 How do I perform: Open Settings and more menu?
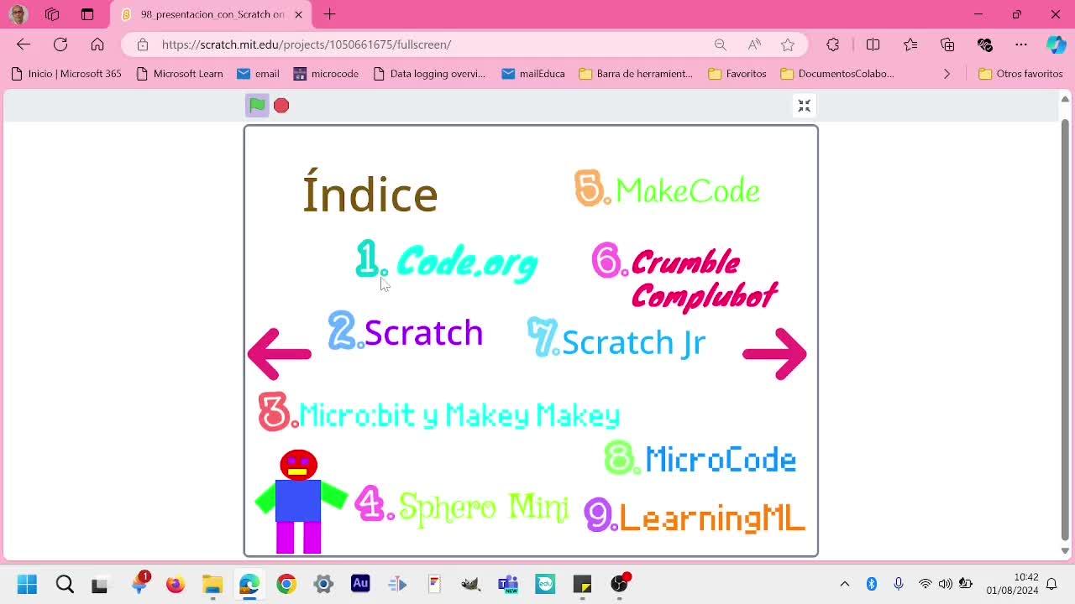(x=1021, y=44)
